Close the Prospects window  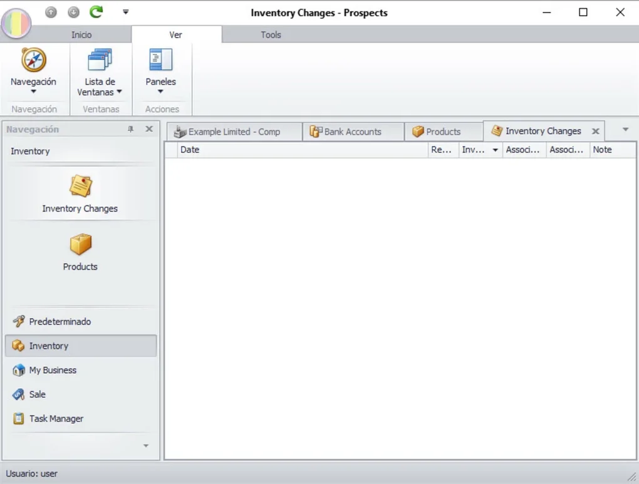(x=620, y=13)
